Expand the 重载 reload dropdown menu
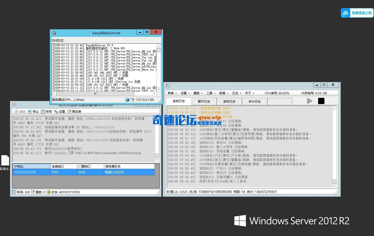 click(x=198, y=93)
